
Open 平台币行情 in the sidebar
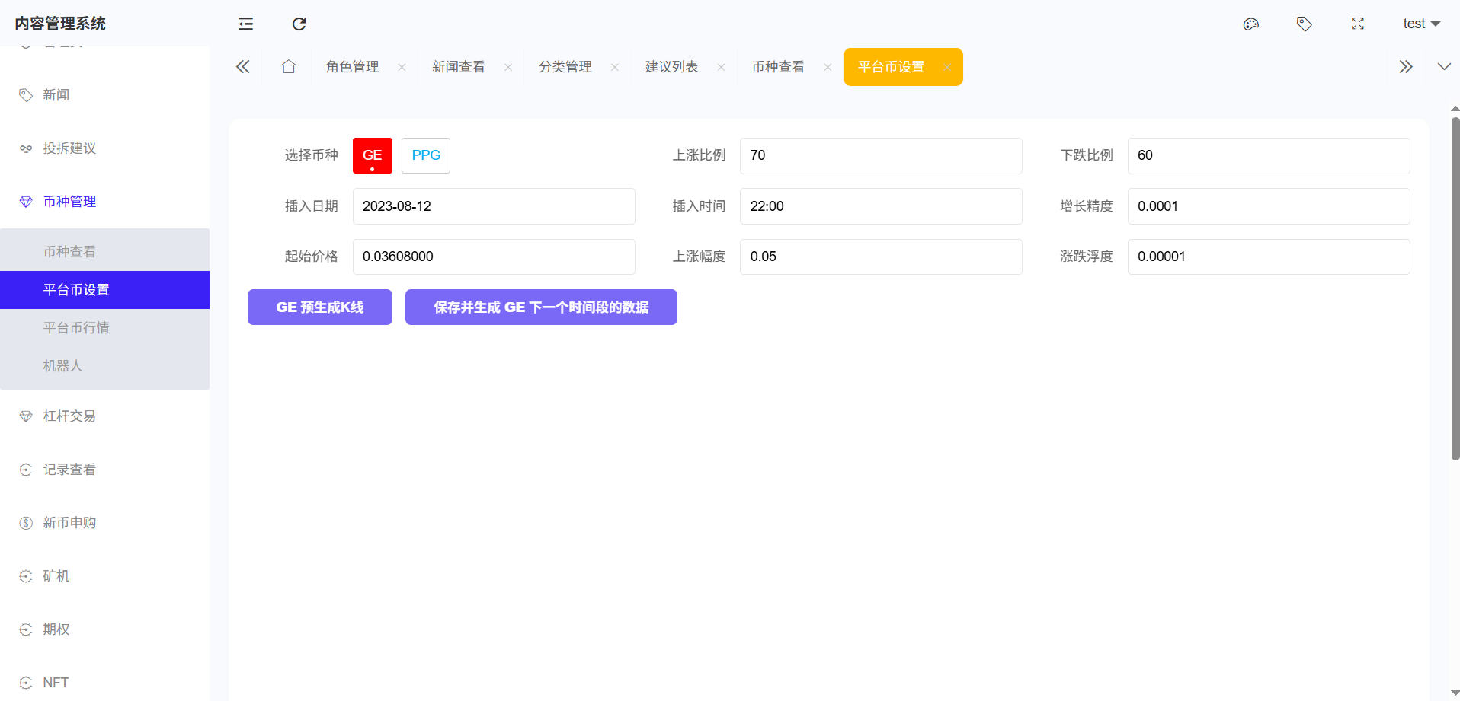tap(76, 328)
